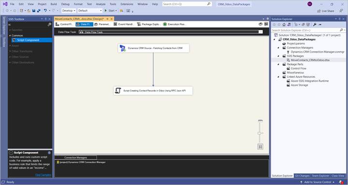Open the File menu
Image resolution: width=348 pixels, height=185 pixels.
point(12,4)
